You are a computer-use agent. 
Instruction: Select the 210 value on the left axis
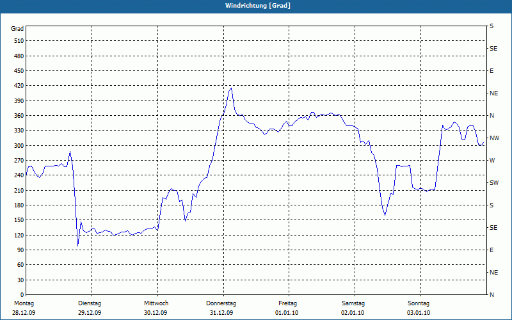(19, 190)
